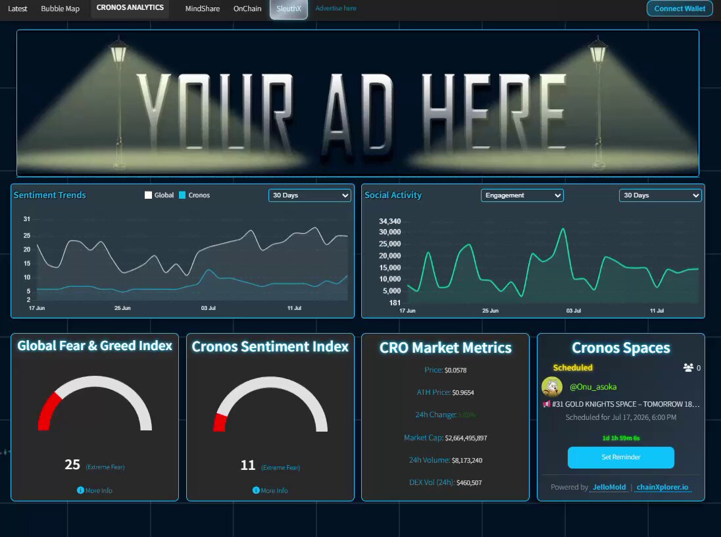Open More Info under Cronos Sentiment Index

(x=274, y=490)
